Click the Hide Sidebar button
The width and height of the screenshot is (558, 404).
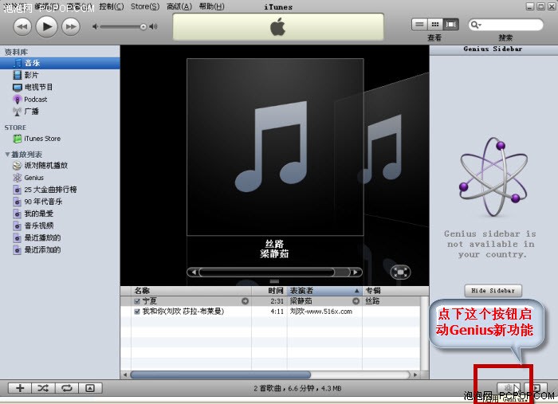pyautogui.click(x=493, y=291)
